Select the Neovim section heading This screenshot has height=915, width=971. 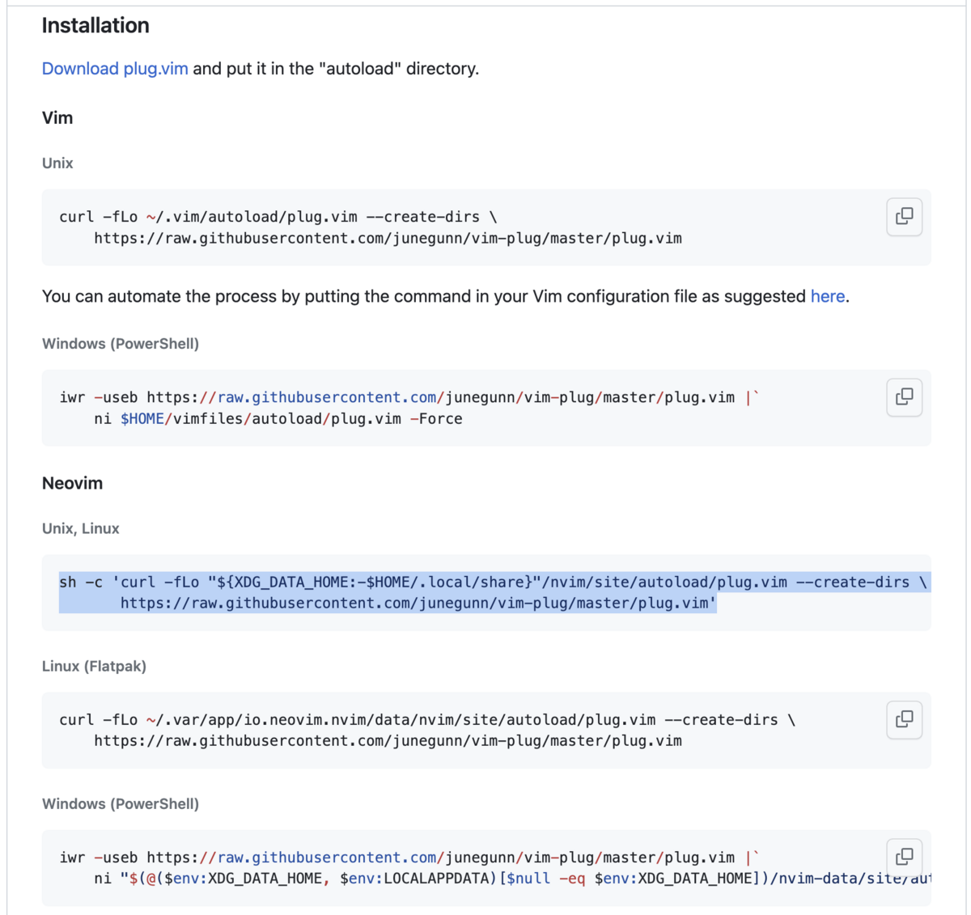[72, 484]
